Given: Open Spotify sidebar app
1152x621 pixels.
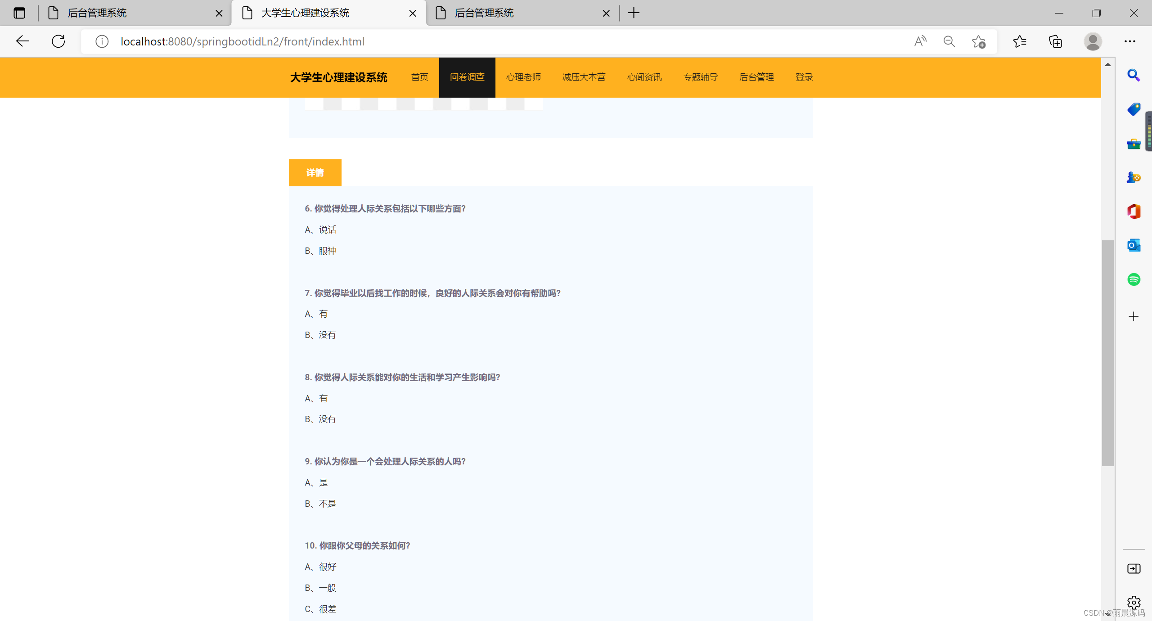Looking at the screenshot, I should (1134, 279).
